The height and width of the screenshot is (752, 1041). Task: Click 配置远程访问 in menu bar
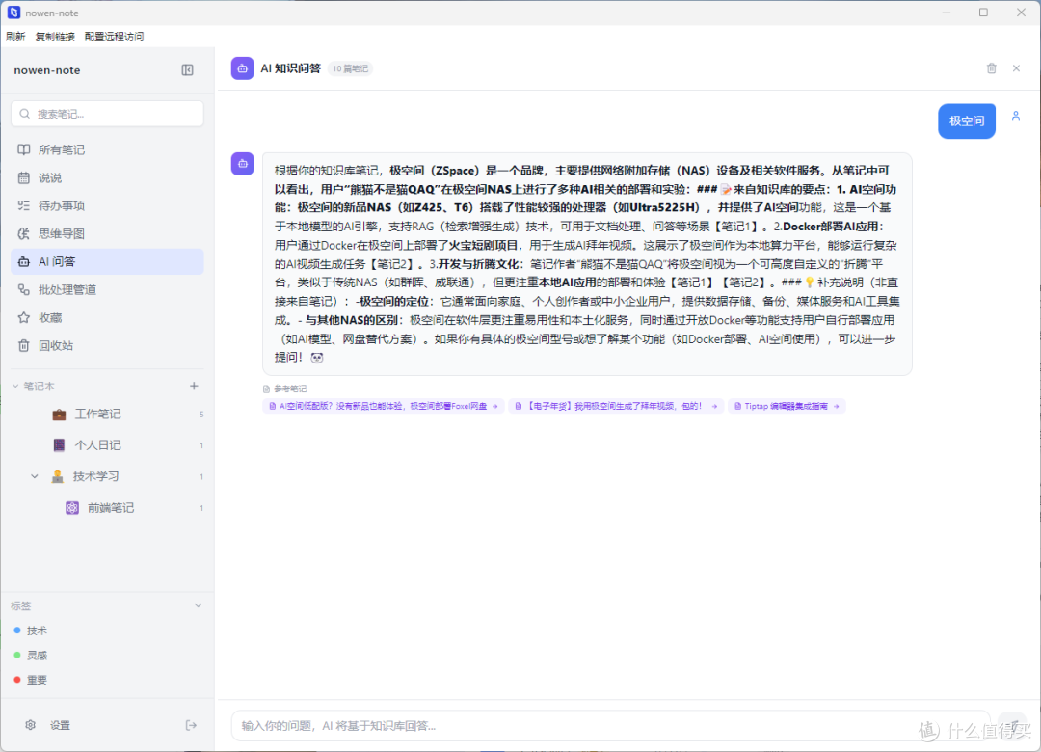tap(114, 37)
